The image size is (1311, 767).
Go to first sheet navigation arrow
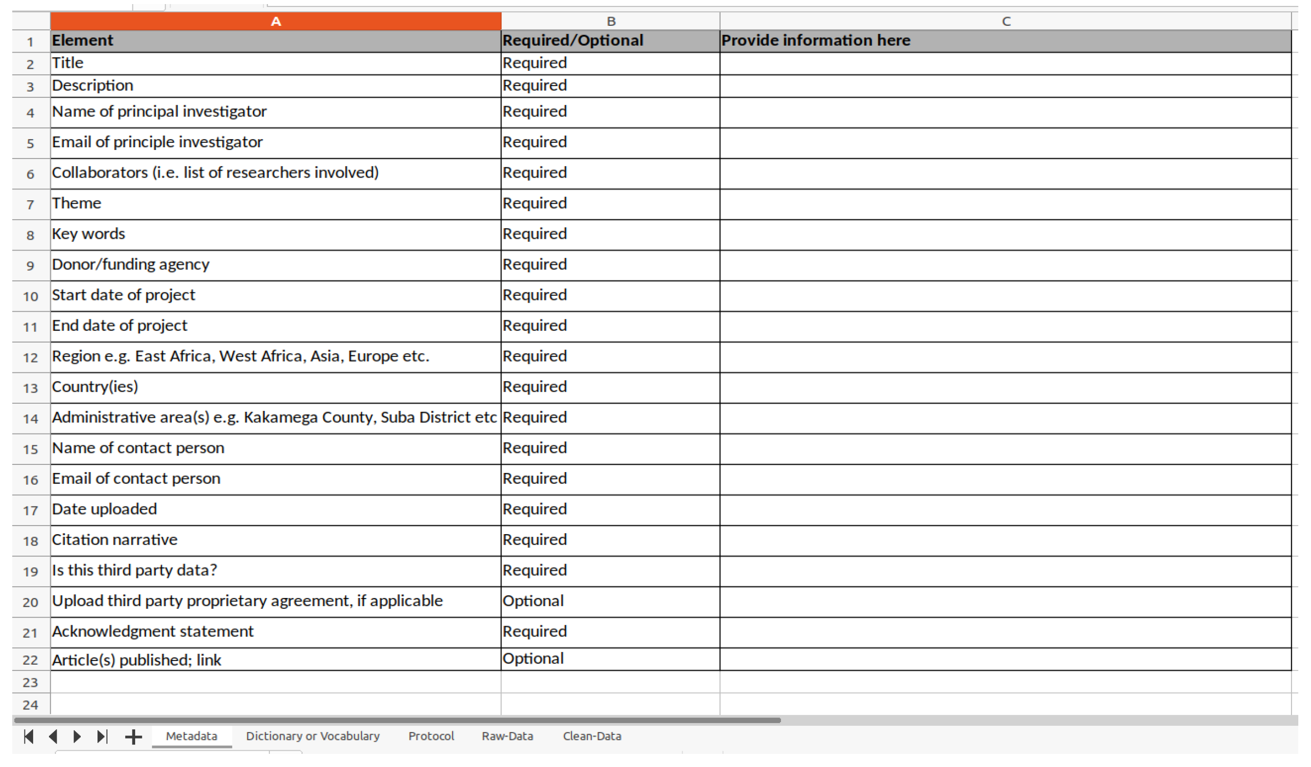coord(29,736)
